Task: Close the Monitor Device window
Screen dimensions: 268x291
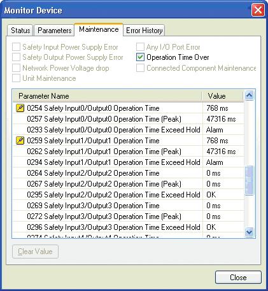Action: point(258,10)
